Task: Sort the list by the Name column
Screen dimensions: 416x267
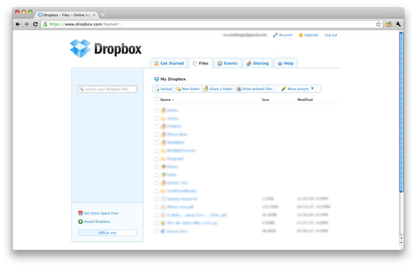Action: pos(167,100)
